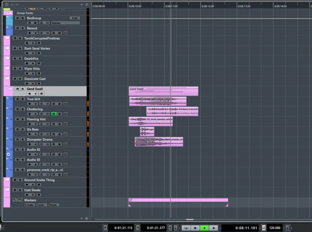Image resolution: width=312 pixels, height=232 pixels.
Task: Enable monitor on Flaming Hot track
Action: 35,124
